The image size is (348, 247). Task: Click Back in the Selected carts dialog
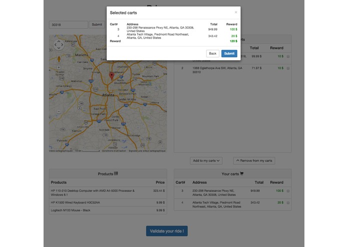tap(213, 53)
